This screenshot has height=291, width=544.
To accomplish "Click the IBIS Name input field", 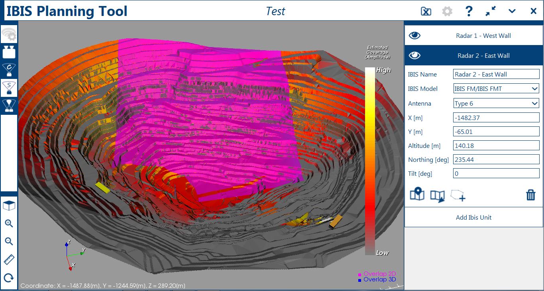I will pos(496,74).
